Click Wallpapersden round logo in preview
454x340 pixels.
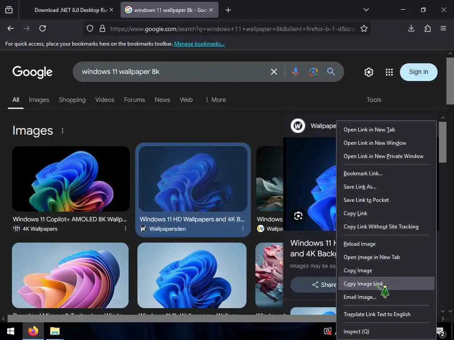(x=297, y=126)
